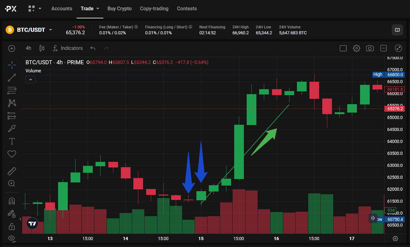Viewport: 410px width, 247px height.
Task: Click the Next Financing timer 02:14:52
Action: click(x=208, y=33)
